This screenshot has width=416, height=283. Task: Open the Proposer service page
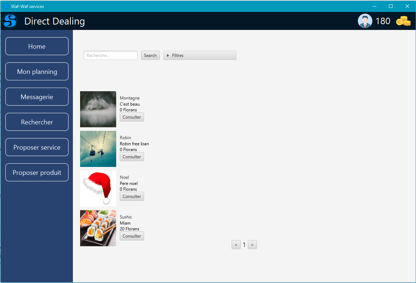tap(37, 147)
